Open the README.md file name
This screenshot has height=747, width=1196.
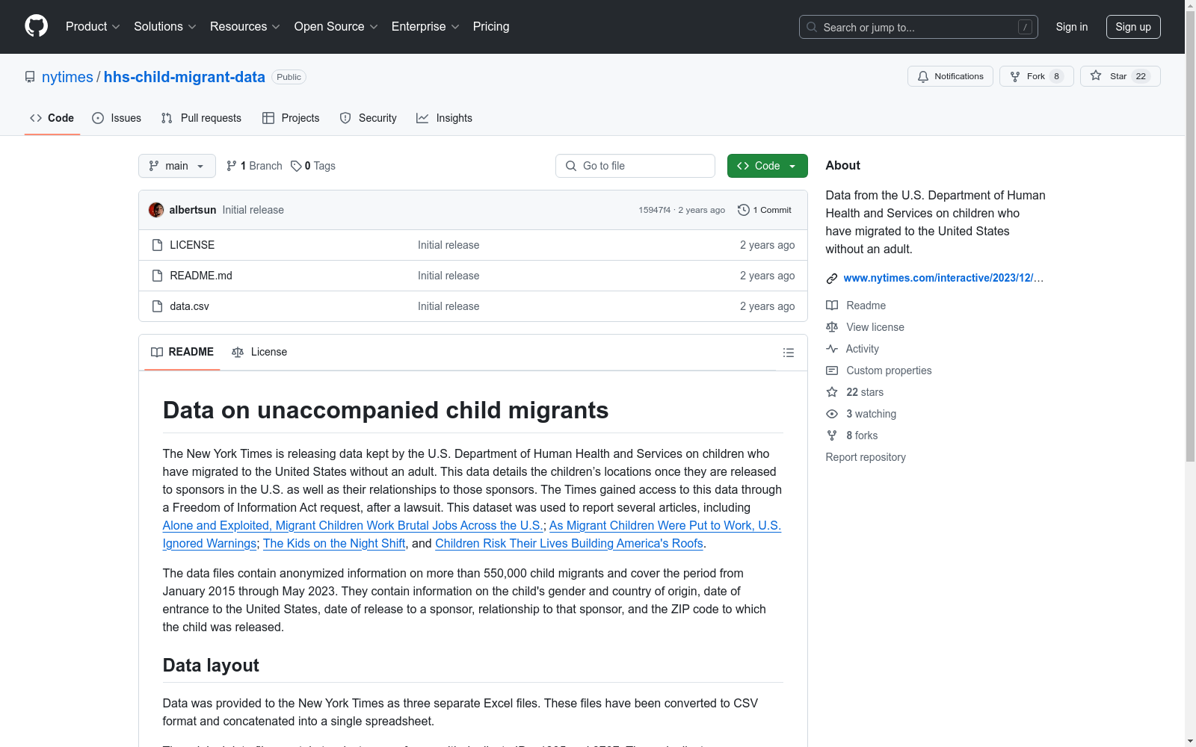201,276
